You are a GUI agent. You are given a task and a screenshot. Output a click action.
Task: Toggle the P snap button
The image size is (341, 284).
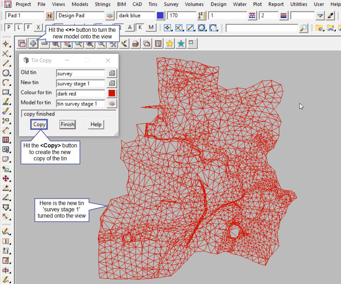pyautogui.click(x=9, y=28)
